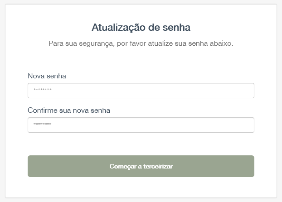The height and width of the screenshot is (202, 282).
Task: Click the "Para sua segurança" instruction text
Action: [x=141, y=44]
